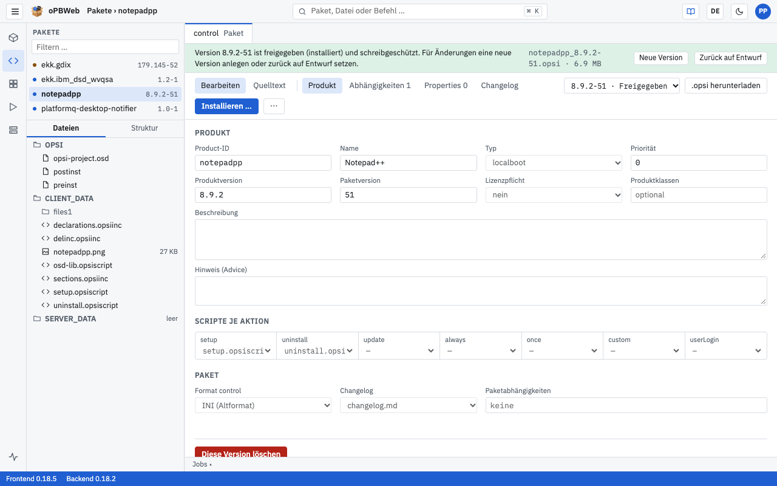Open setup.opsiscript file
This screenshot has width=777, height=486.
point(105,292)
